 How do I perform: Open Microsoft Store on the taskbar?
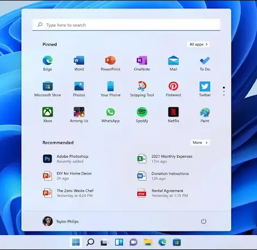(177, 242)
